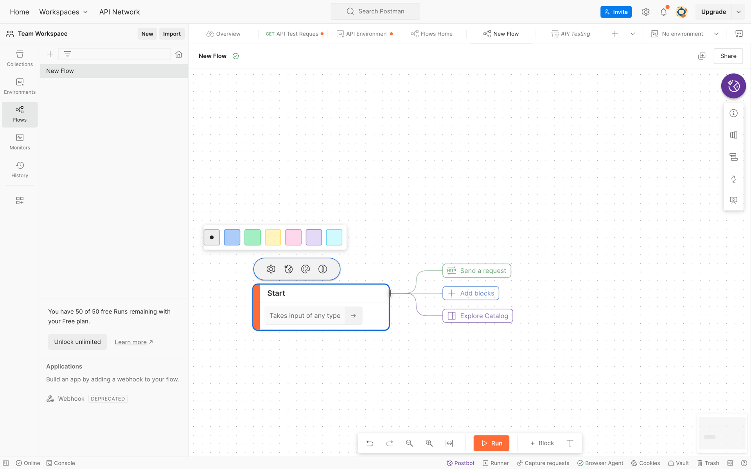Open the flow info panel icon
751x469 pixels.
[733, 113]
